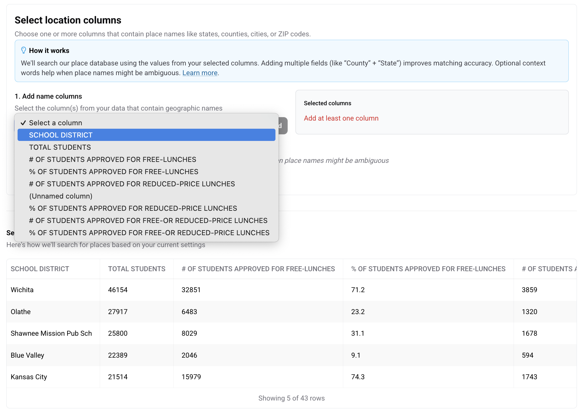This screenshot has width=581, height=414.
Task: Click the lightbulb icon beside How it works
Action: (24, 50)
